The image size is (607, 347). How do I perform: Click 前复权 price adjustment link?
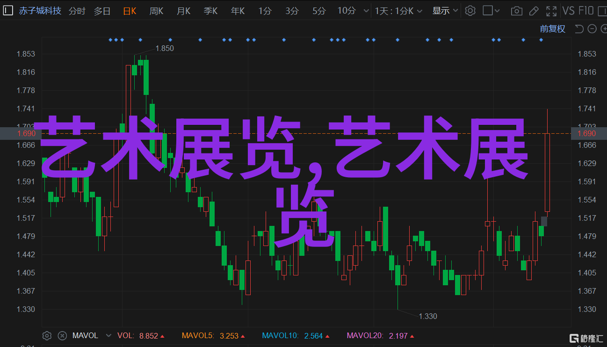click(x=552, y=29)
